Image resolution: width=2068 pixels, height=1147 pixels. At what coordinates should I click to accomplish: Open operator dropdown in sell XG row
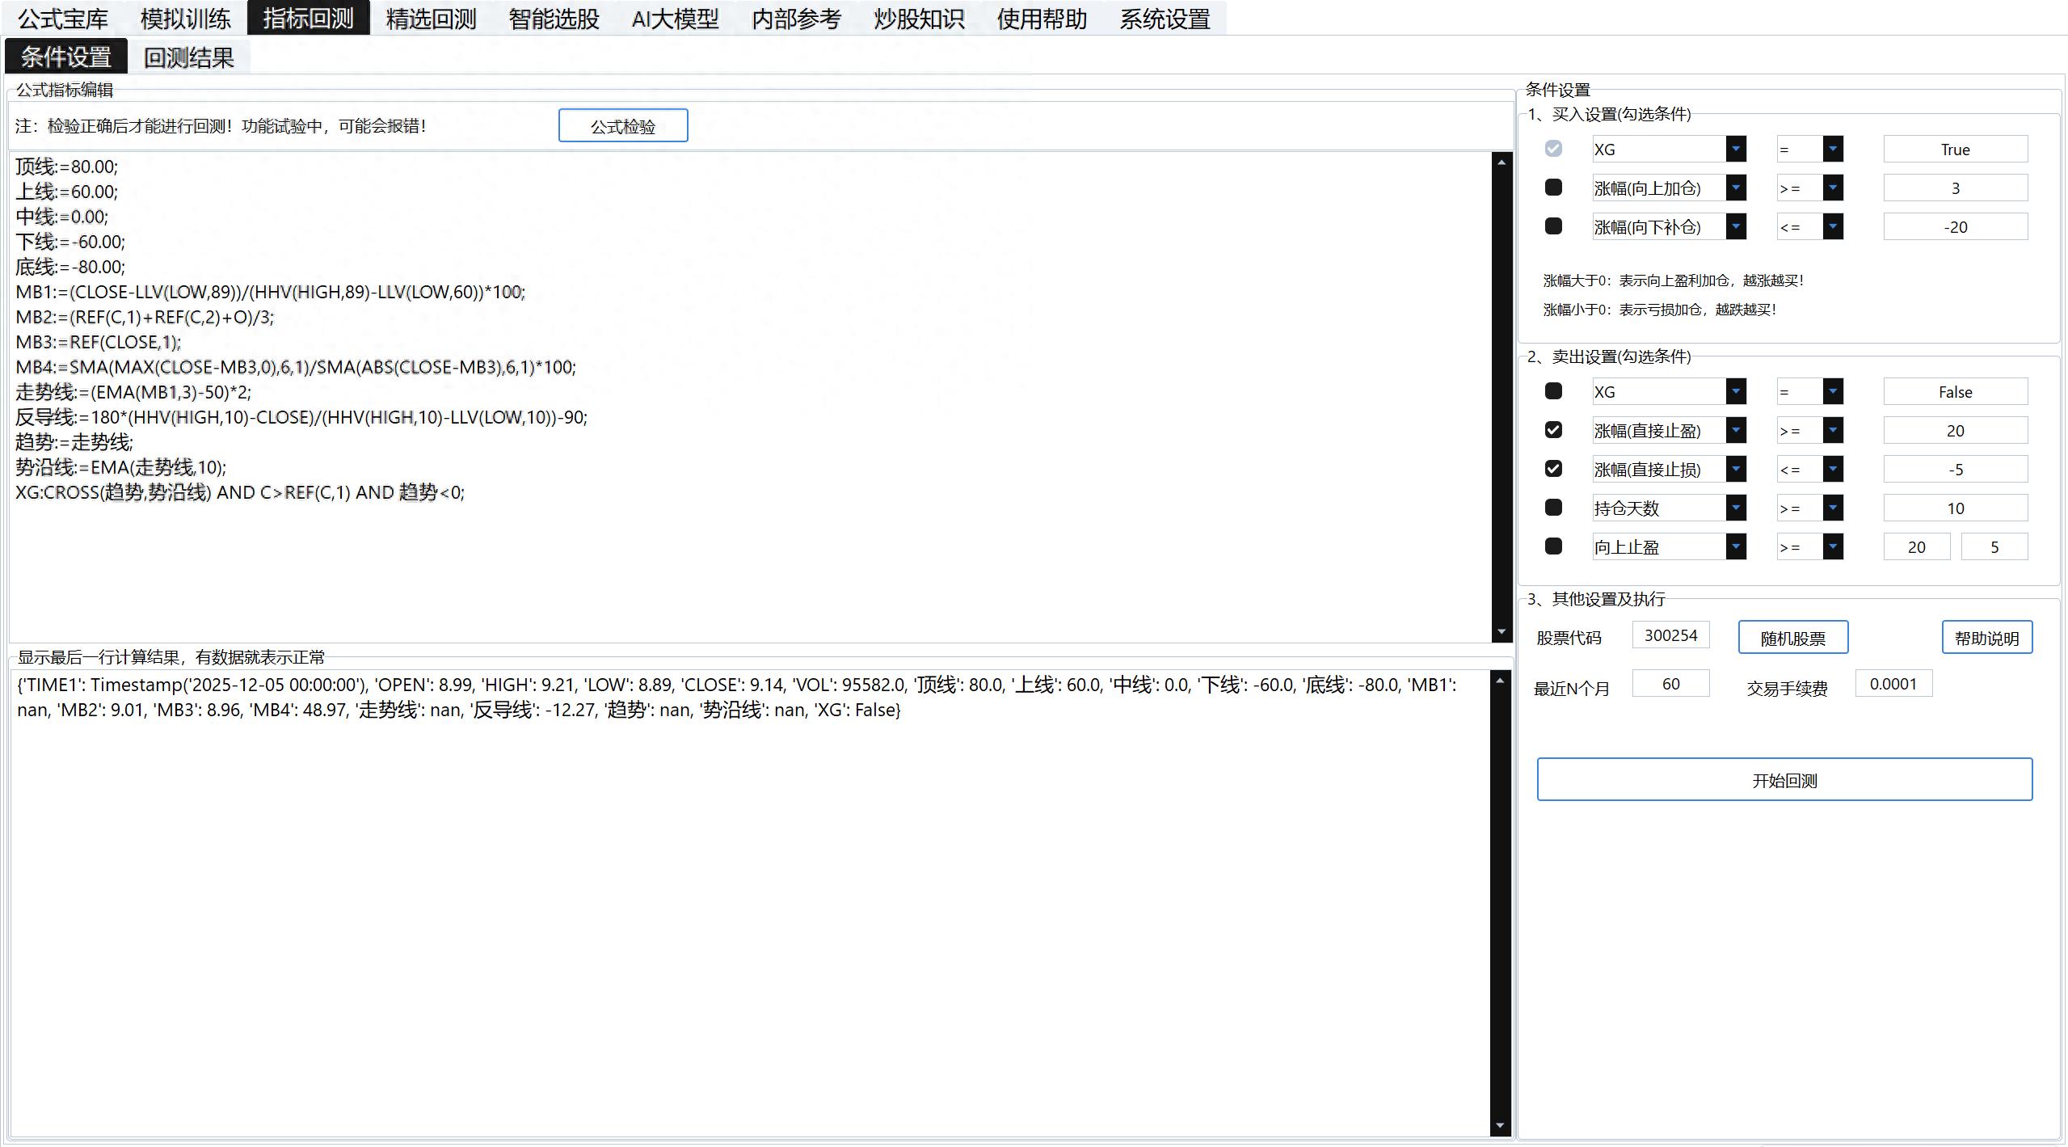click(1833, 391)
